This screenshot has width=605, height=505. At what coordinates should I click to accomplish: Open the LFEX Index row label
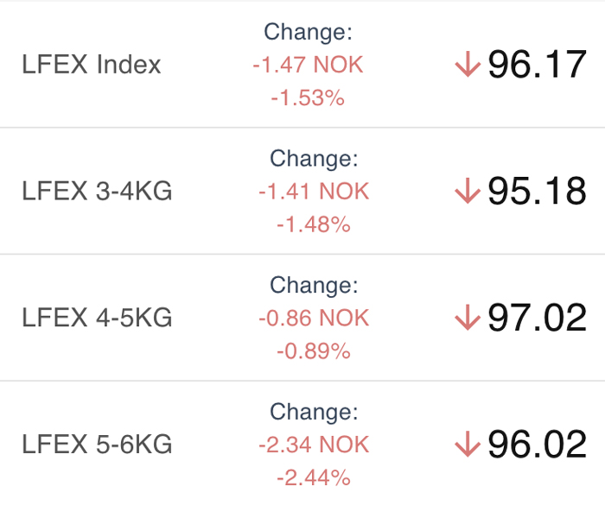[x=92, y=65]
